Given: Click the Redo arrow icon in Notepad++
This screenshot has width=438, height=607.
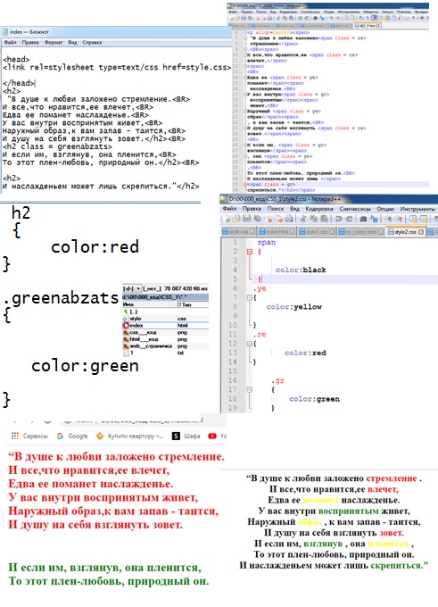Looking at the screenshot, I should coord(349,219).
